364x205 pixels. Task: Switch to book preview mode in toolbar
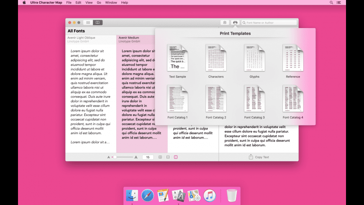(98, 23)
